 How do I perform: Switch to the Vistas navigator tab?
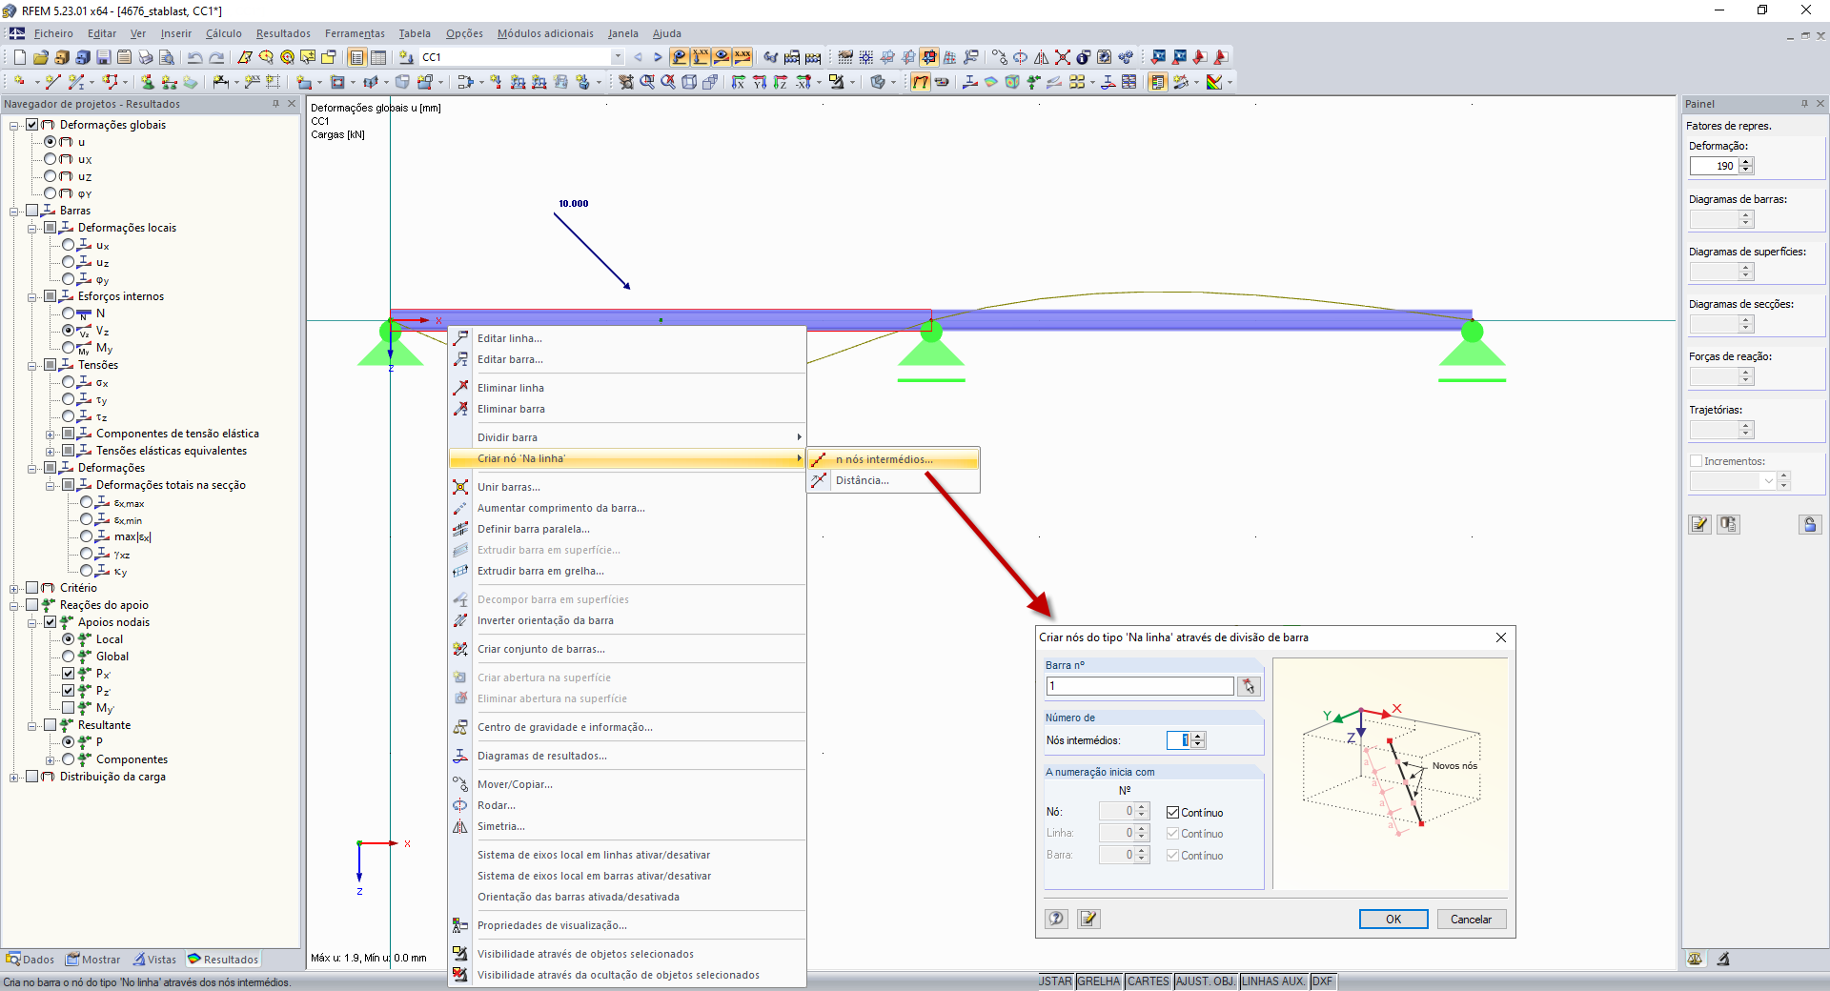(x=154, y=960)
